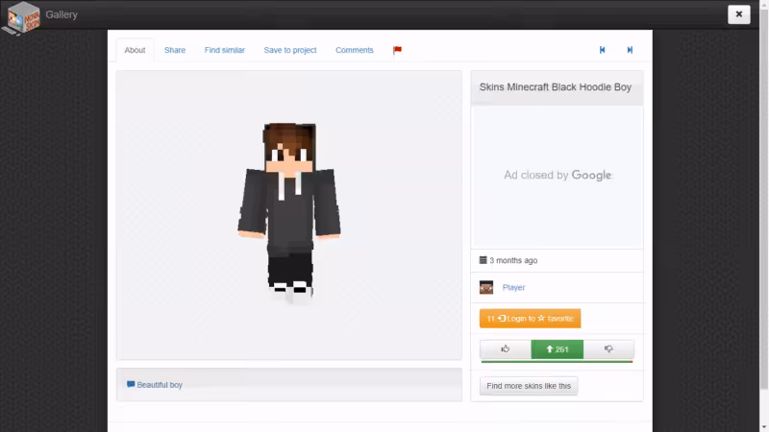Click the Player avatar thumbnail
Screen dimensions: 769x432
[x=486, y=287]
